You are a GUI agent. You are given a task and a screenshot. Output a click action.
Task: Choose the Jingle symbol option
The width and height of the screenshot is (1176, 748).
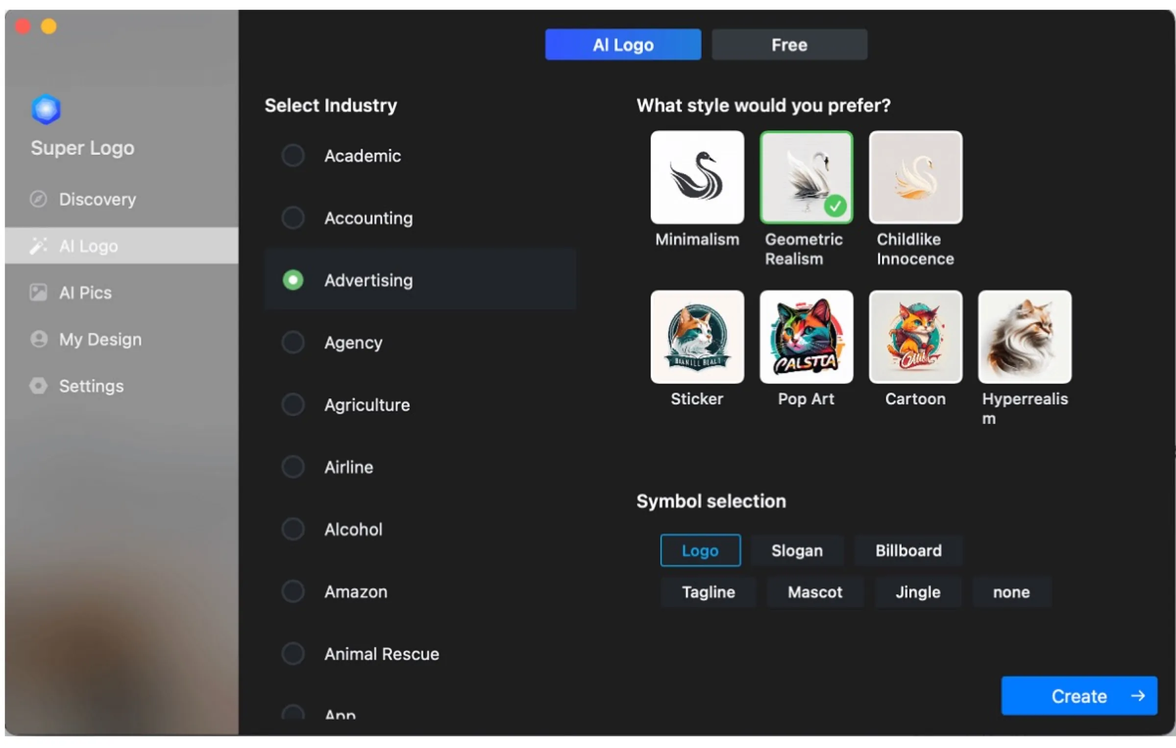click(x=918, y=592)
